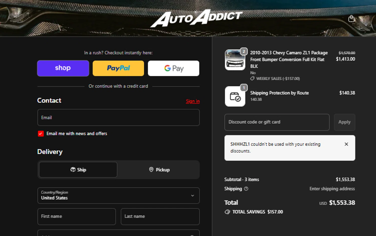Focus the Last name field
376x236 pixels.
coord(160,216)
